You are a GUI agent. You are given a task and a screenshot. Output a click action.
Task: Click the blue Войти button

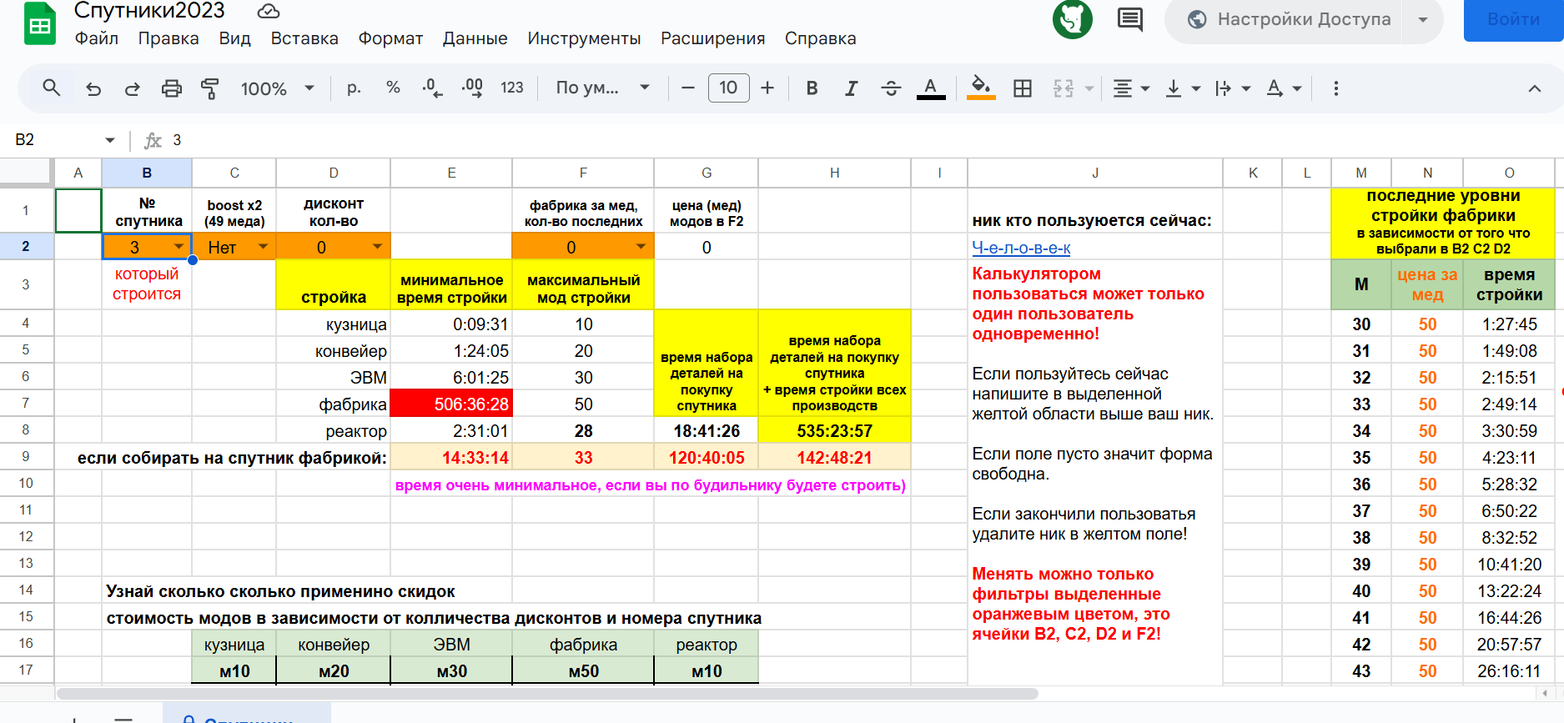coord(1513,19)
